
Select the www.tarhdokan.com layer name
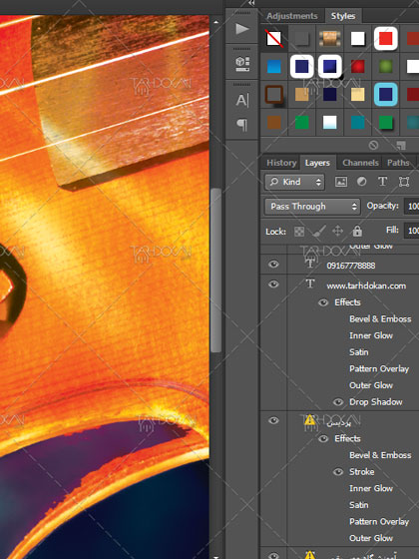[x=366, y=285]
